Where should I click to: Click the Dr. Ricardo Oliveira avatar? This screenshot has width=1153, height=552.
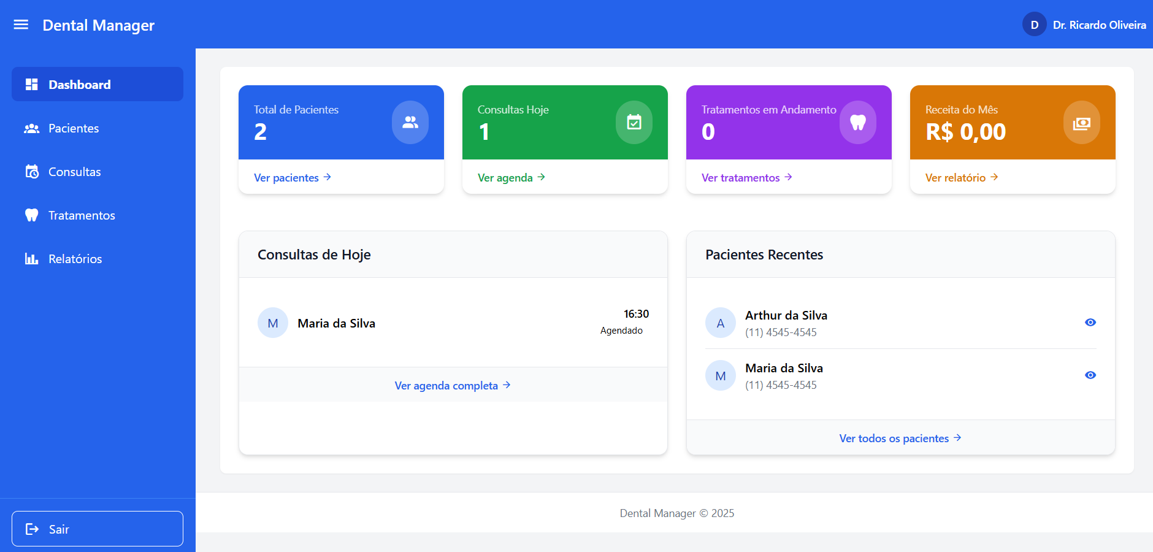click(x=1034, y=25)
